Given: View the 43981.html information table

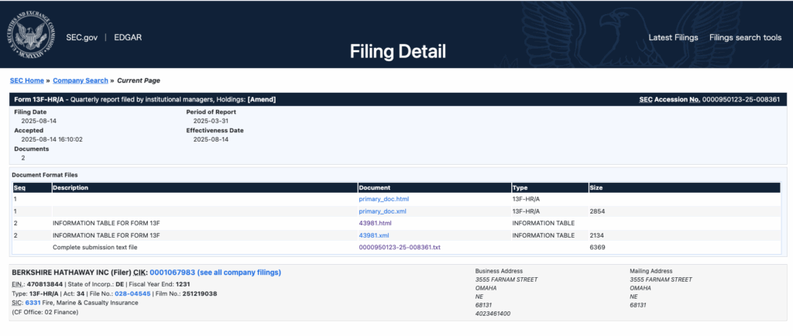Looking at the screenshot, I should (x=375, y=223).
